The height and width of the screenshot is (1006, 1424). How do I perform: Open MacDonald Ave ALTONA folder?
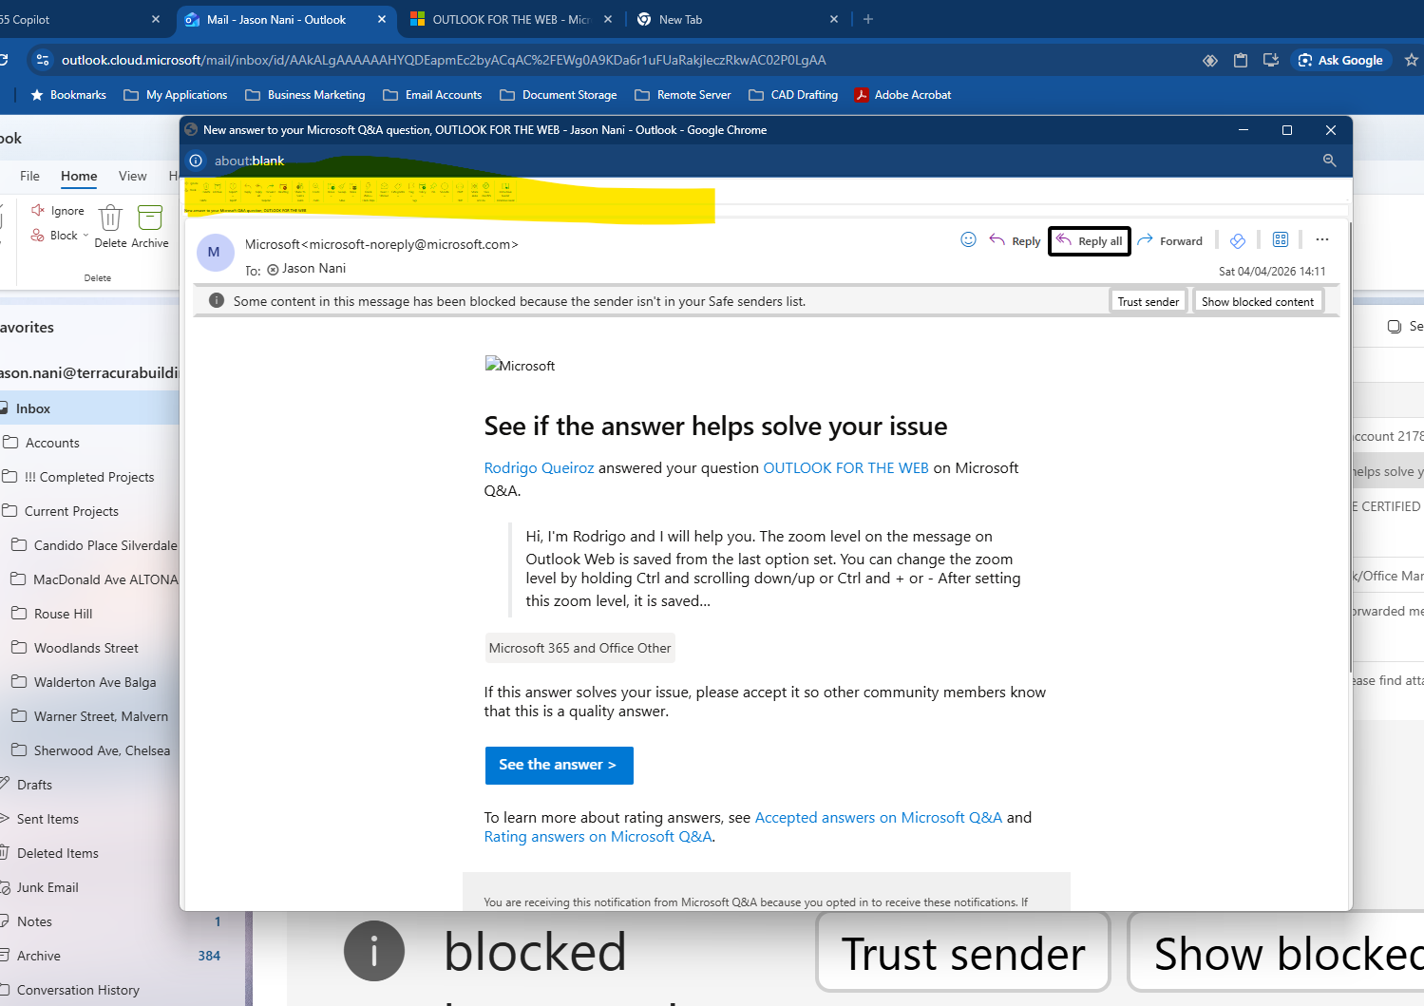[93, 579]
